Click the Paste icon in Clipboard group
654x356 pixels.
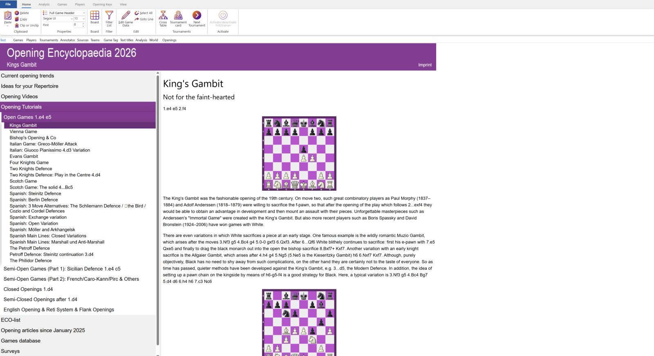[7, 16]
